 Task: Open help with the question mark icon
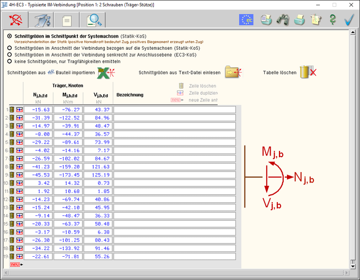332,20
